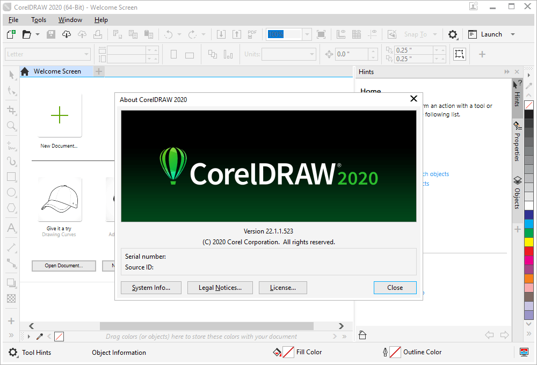
Task: Click the Save disk icon
Action: pyautogui.click(x=51, y=34)
